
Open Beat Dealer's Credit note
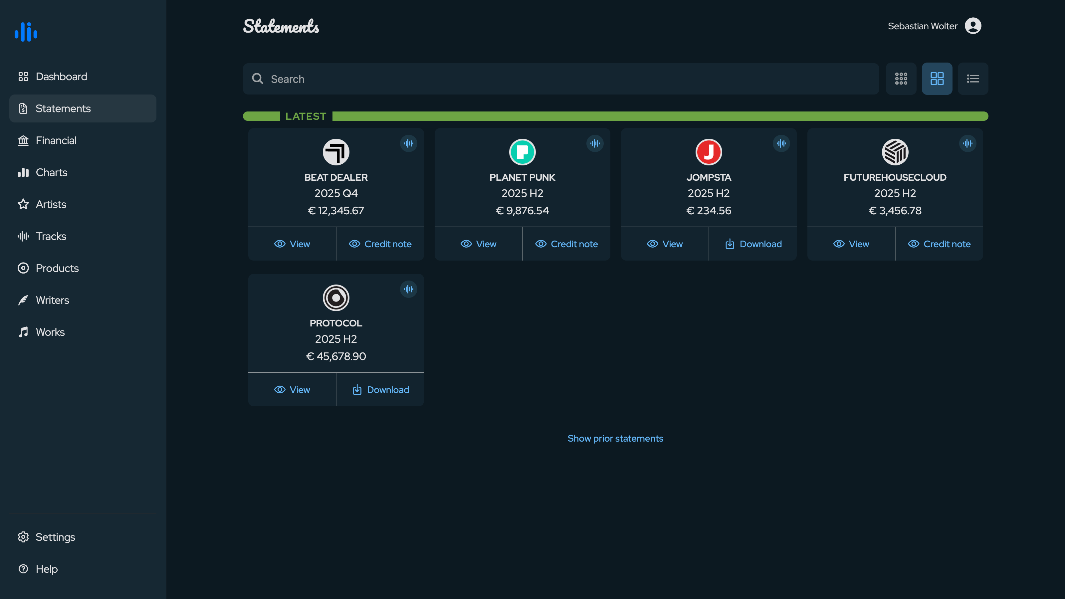(x=380, y=244)
